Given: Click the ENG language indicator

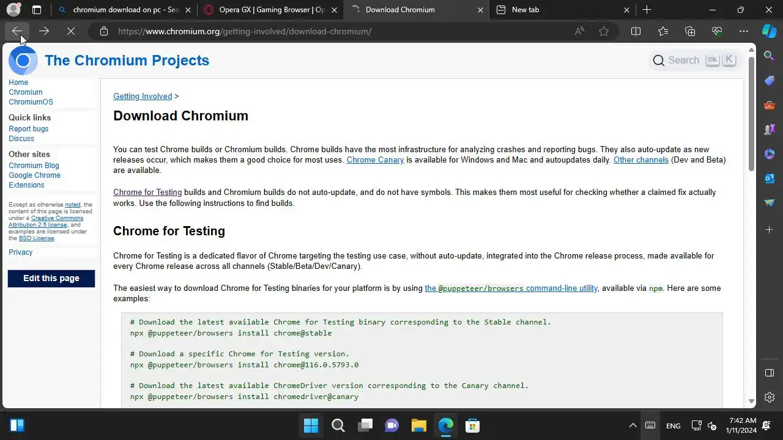Looking at the screenshot, I should pyautogui.click(x=673, y=425).
